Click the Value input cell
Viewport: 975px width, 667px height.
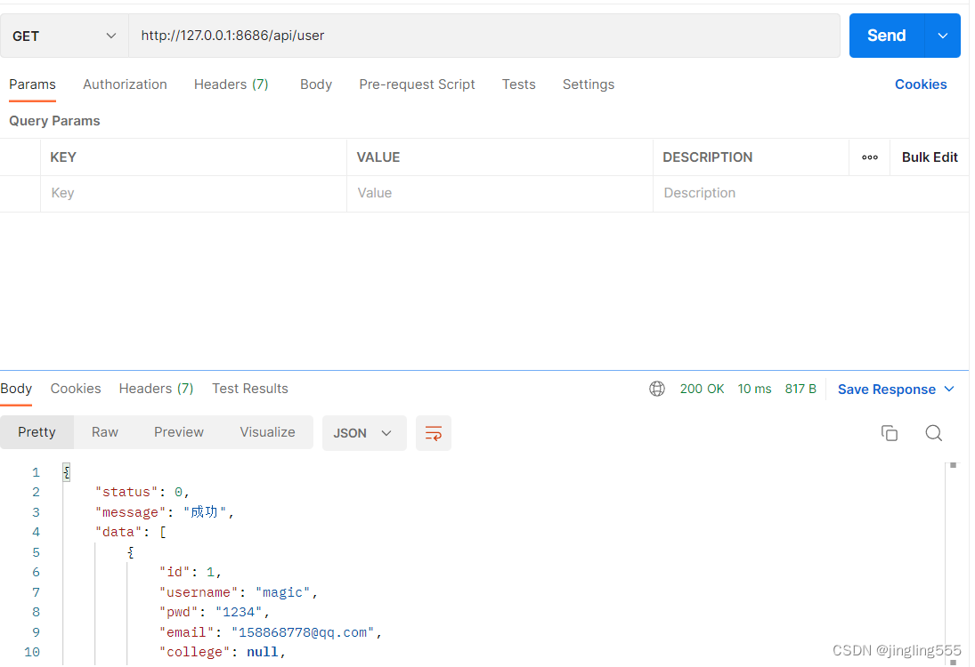(500, 193)
